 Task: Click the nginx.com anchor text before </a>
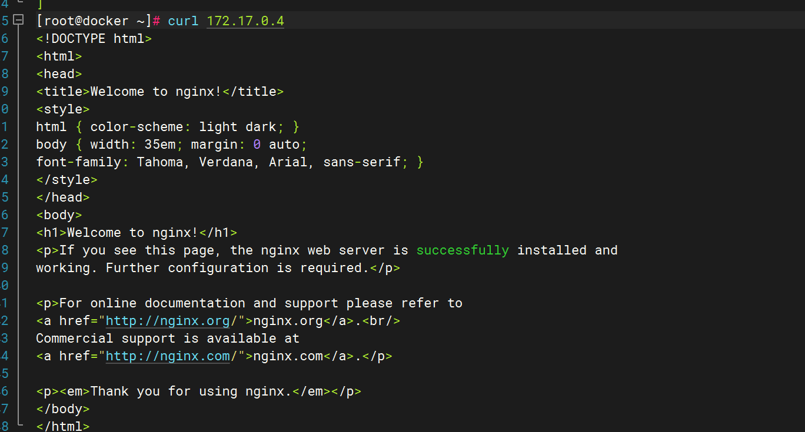click(288, 356)
